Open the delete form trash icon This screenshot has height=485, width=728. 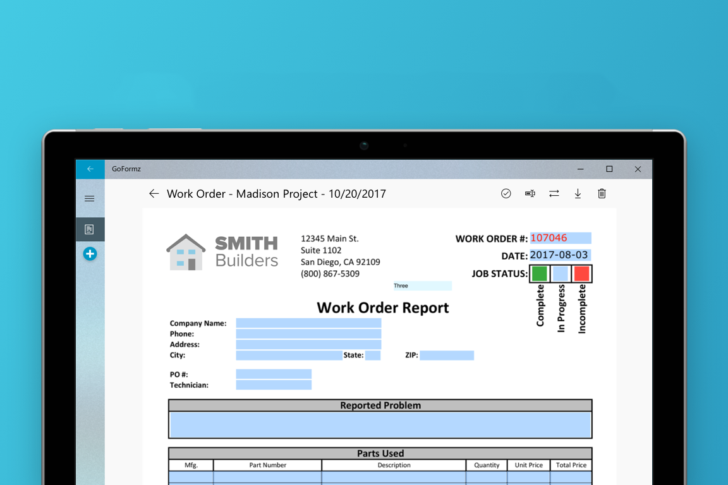(x=602, y=193)
